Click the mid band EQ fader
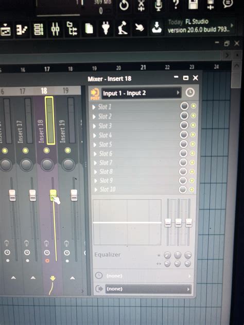 tap(178, 223)
